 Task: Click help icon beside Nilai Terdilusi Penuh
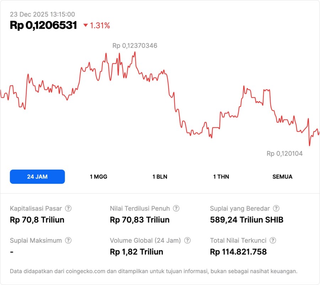176,208
